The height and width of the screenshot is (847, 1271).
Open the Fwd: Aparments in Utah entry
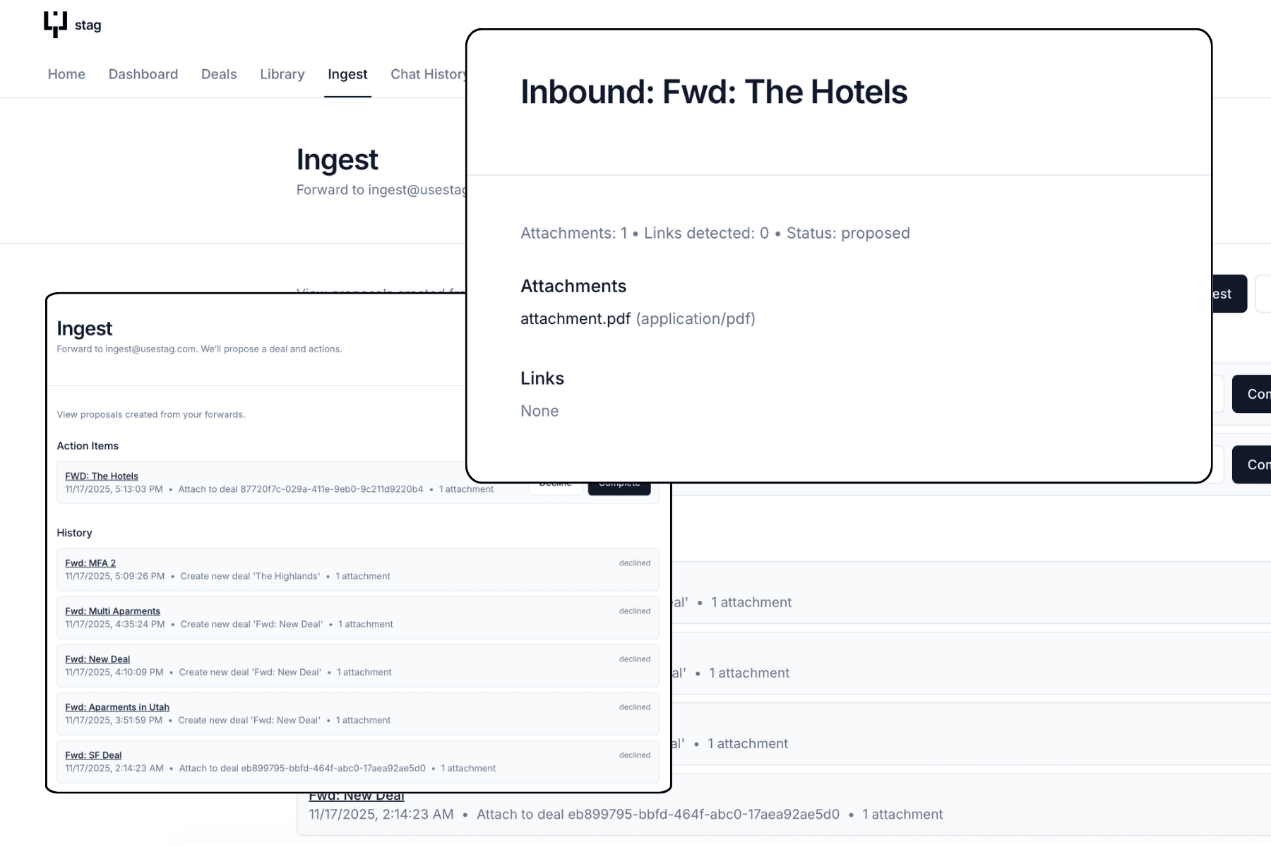pos(117,707)
